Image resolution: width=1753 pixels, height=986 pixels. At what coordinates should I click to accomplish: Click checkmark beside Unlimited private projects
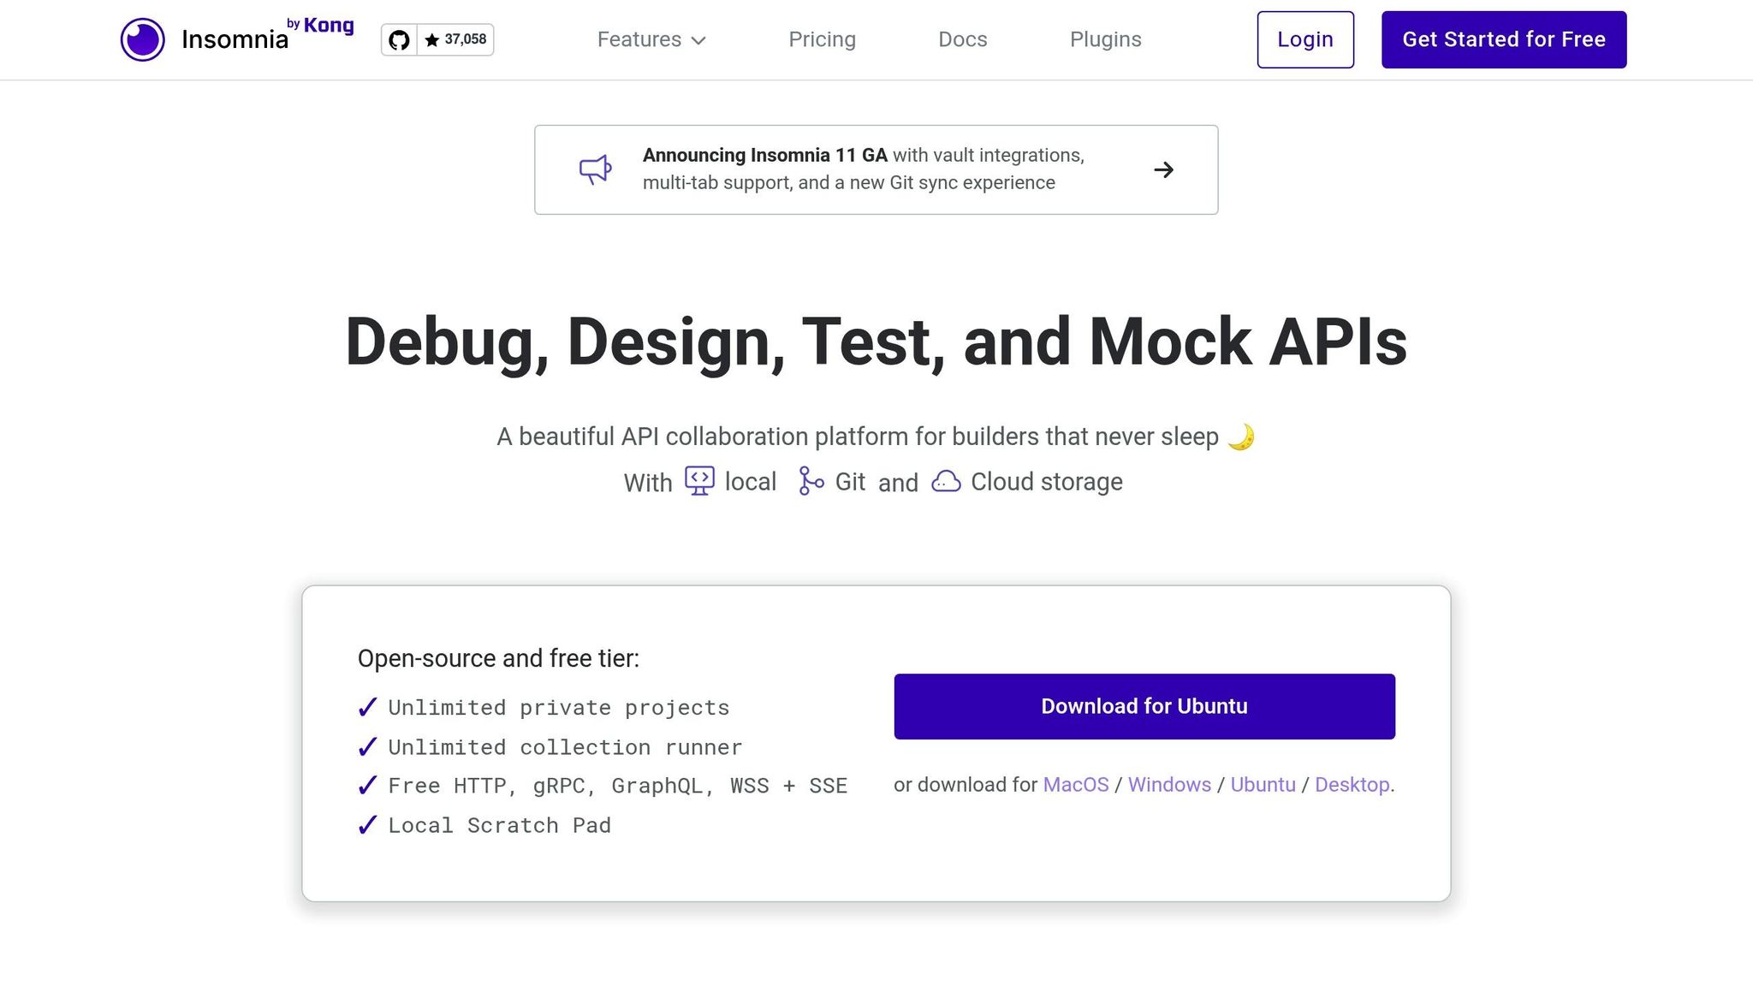[x=367, y=708]
